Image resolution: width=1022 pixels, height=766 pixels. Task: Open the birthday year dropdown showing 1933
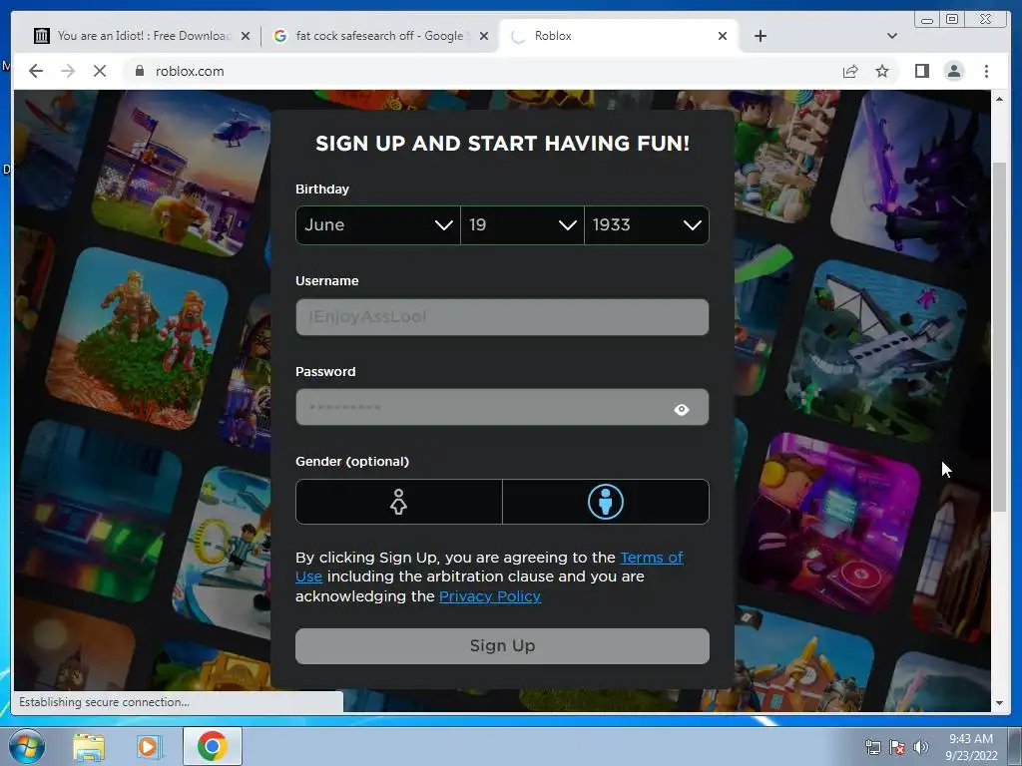coord(647,225)
